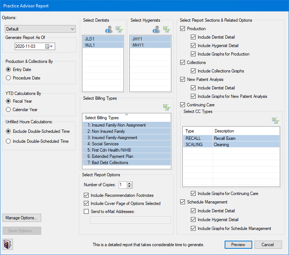Click the Preview button

pyautogui.click(x=238, y=245)
